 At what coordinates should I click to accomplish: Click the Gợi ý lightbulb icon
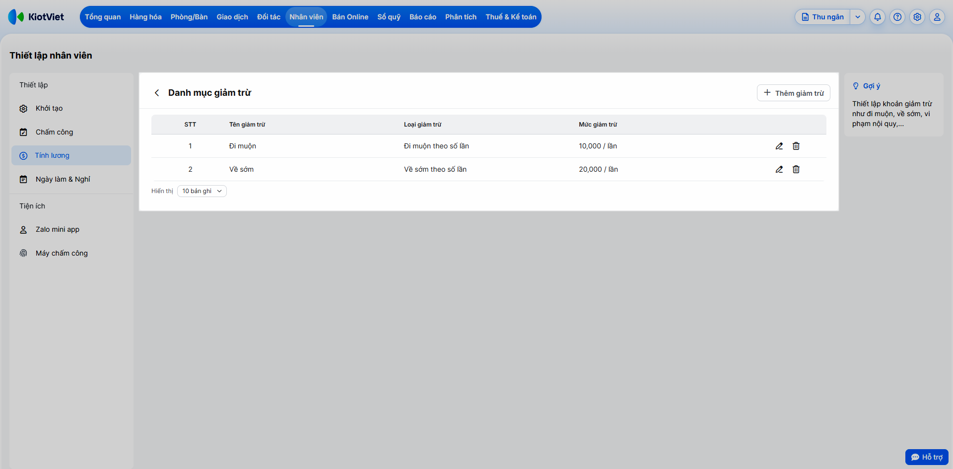pos(856,86)
